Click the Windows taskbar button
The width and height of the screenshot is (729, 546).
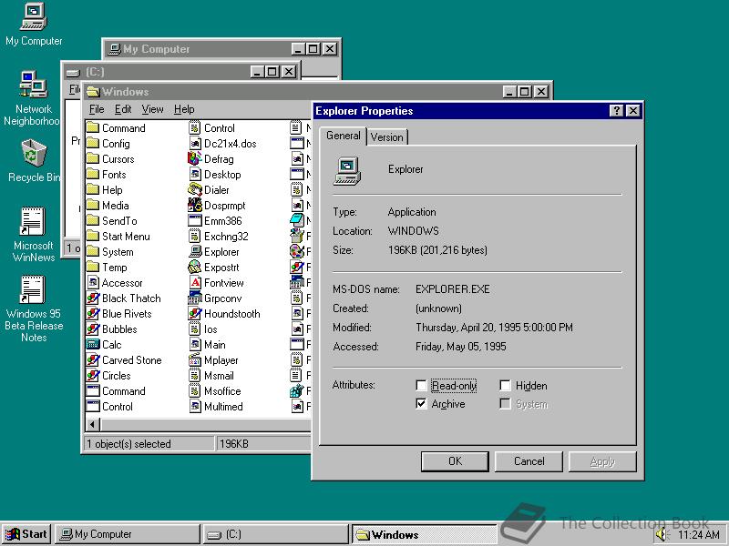coord(424,534)
